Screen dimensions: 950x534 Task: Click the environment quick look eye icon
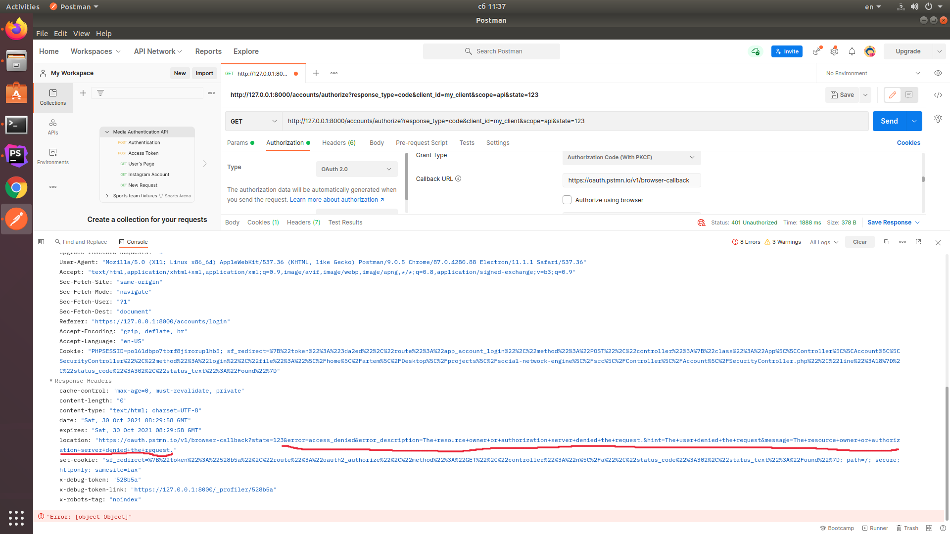tap(938, 73)
